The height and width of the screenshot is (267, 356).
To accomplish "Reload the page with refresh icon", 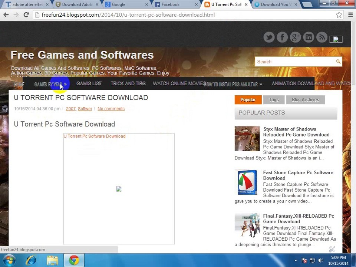I will click(26, 15).
